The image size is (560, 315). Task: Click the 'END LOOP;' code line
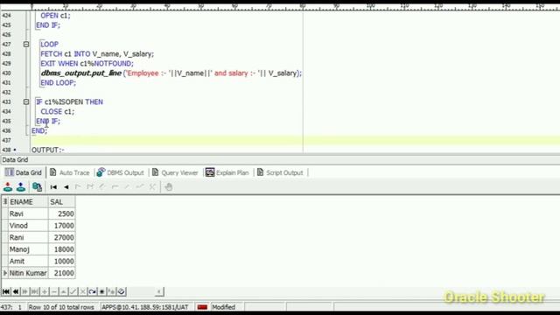coord(59,83)
